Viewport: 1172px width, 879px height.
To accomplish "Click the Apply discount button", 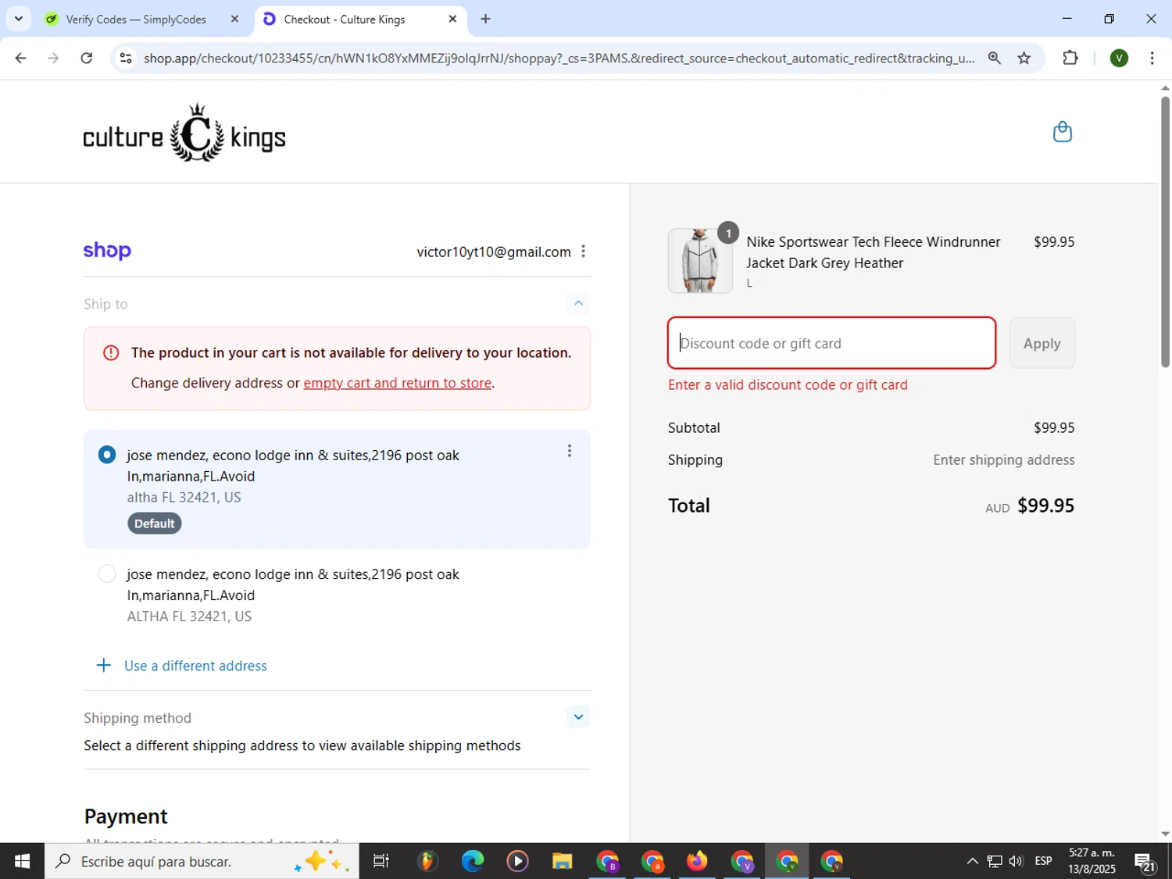I will point(1042,343).
